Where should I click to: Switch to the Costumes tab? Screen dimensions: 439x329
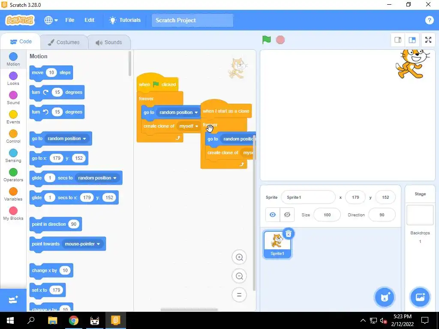[64, 42]
